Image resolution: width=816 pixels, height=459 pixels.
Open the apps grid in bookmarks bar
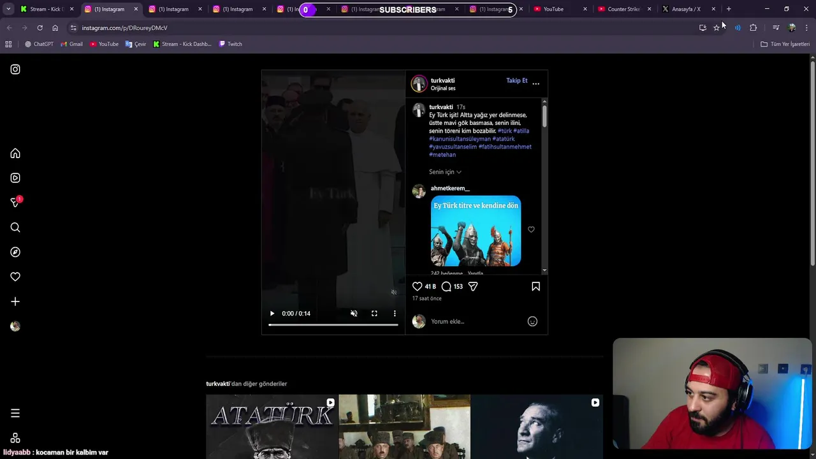coord(8,44)
